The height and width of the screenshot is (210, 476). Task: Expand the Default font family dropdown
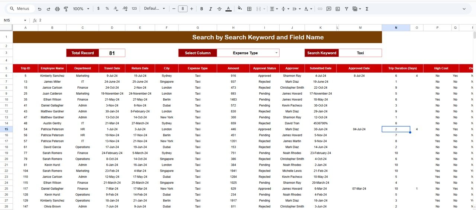[x=154, y=9]
